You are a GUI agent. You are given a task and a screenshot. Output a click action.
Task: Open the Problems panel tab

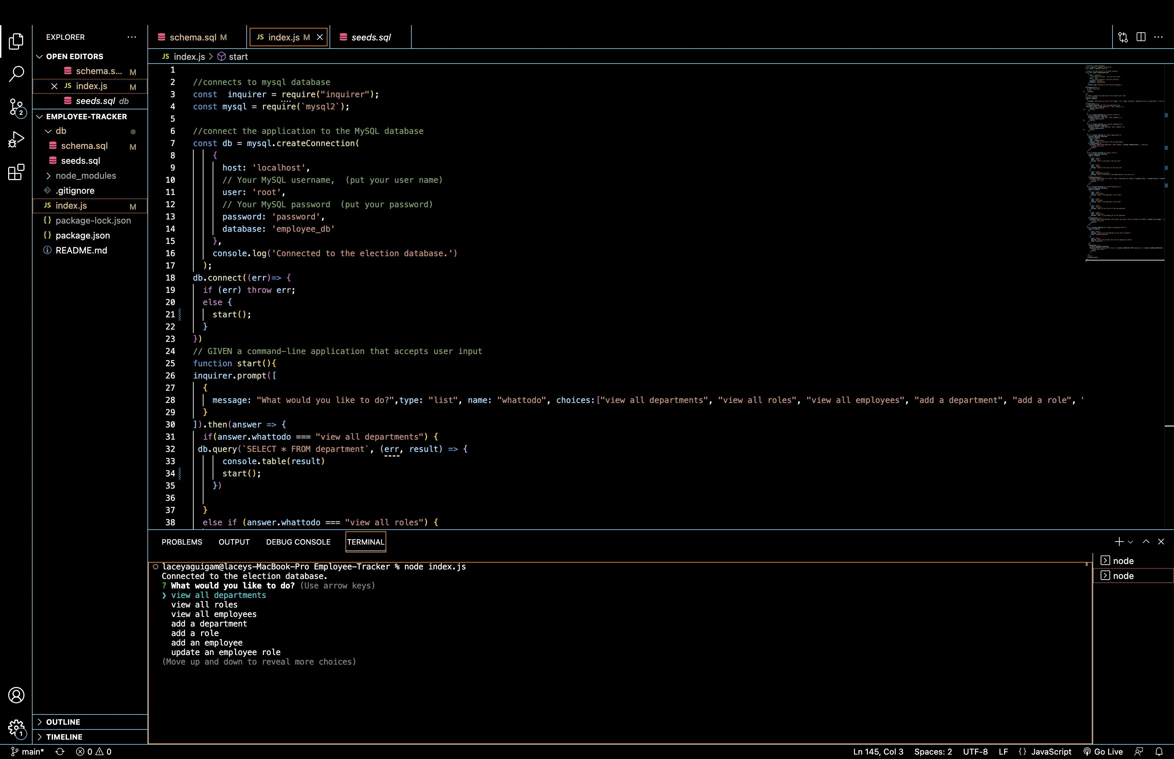182,542
